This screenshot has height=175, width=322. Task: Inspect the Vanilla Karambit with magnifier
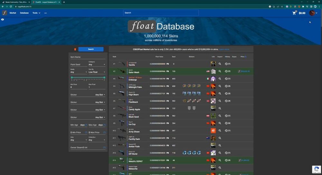(220, 64)
